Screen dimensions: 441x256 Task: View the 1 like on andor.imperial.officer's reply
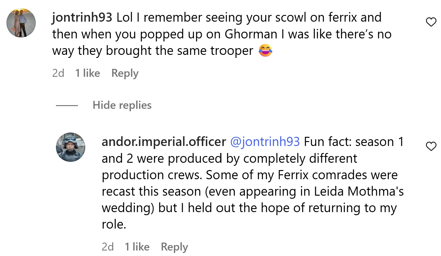pos(137,247)
